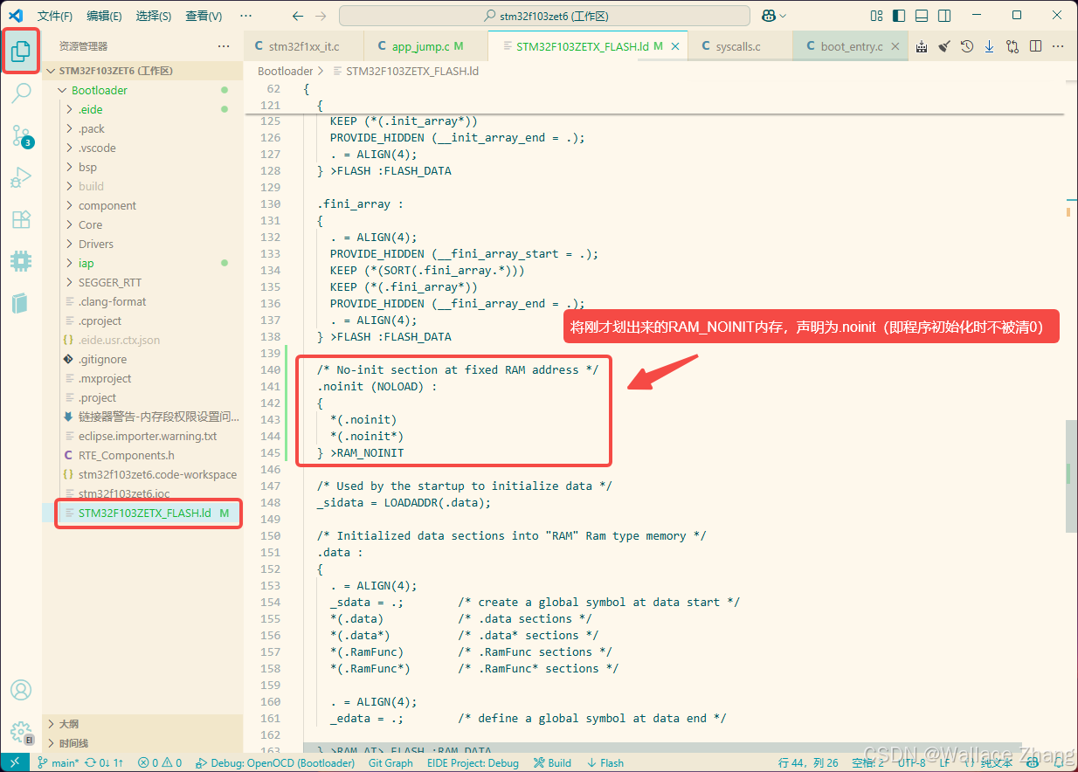Toggle the secondary side bar
The image size is (1078, 772).
tap(944, 16)
